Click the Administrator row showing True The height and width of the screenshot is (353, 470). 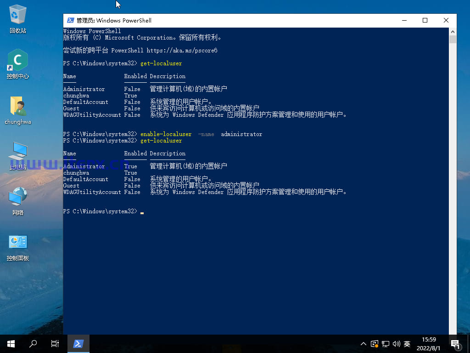click(x=145, y=166)
